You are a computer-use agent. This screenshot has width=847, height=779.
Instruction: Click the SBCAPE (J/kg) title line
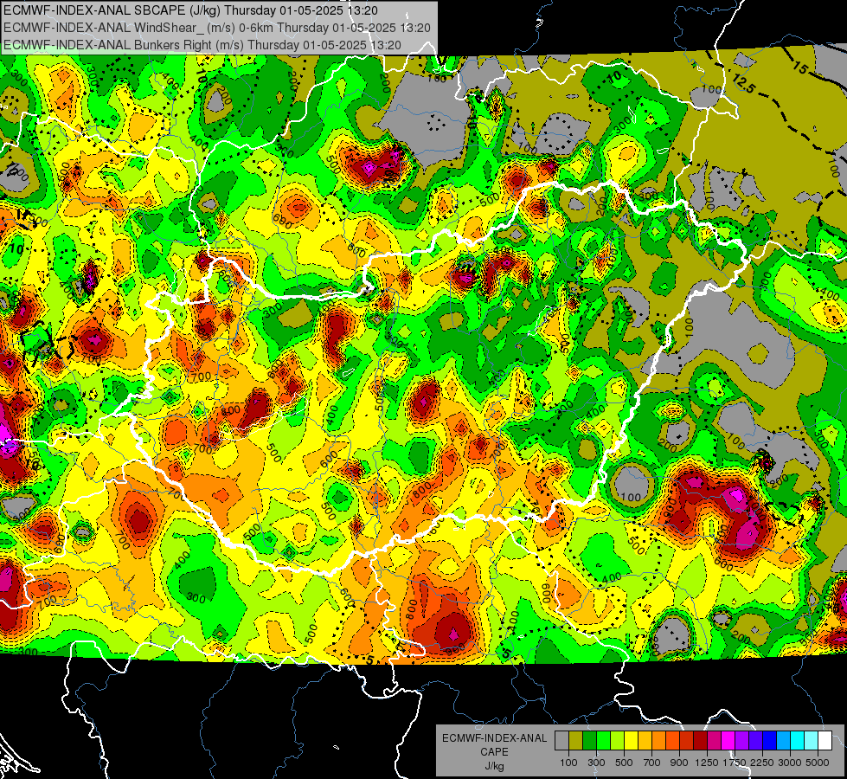[x=190, y=10]
